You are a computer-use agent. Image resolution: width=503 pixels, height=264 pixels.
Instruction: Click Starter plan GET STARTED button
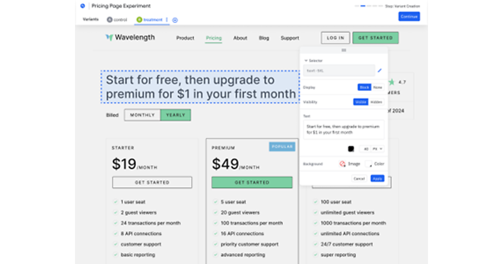tap(152, 182)
